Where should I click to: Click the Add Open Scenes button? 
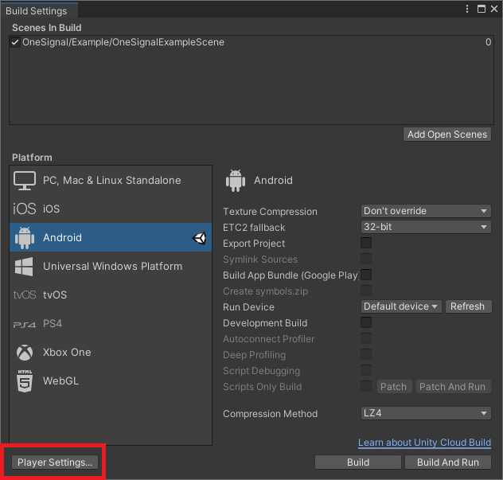click(x=447, y=135)
